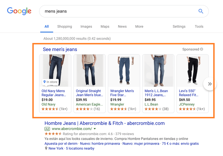This screenshot has width=223, height=156.
Task: Click the blue magnifying glass search icon
Action: click(x=201, y=11)
